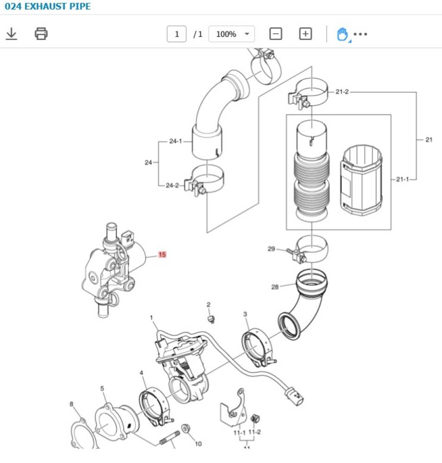Click part label 24-1 on diagram
This screenshot has width=442, height=463.
point(175,141)
